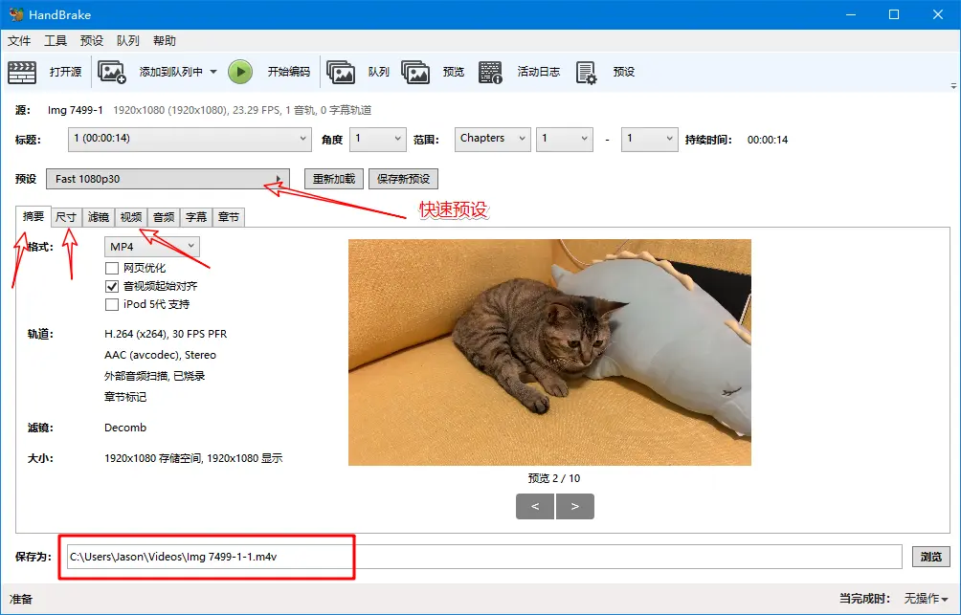This screenshot has height=615, width=961.
Task: Open the Add to Queue dropdown arrow
Action: pos(213,72)
